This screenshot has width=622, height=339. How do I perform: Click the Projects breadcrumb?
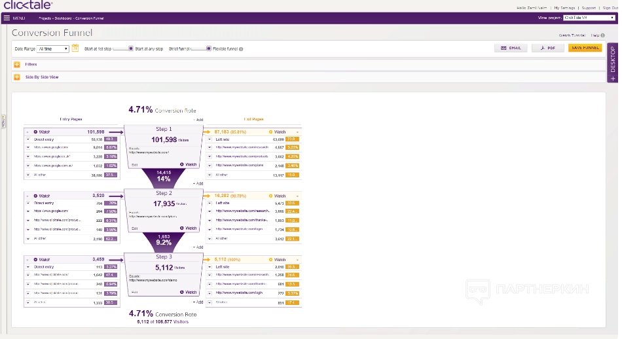(x=45, y=18)
